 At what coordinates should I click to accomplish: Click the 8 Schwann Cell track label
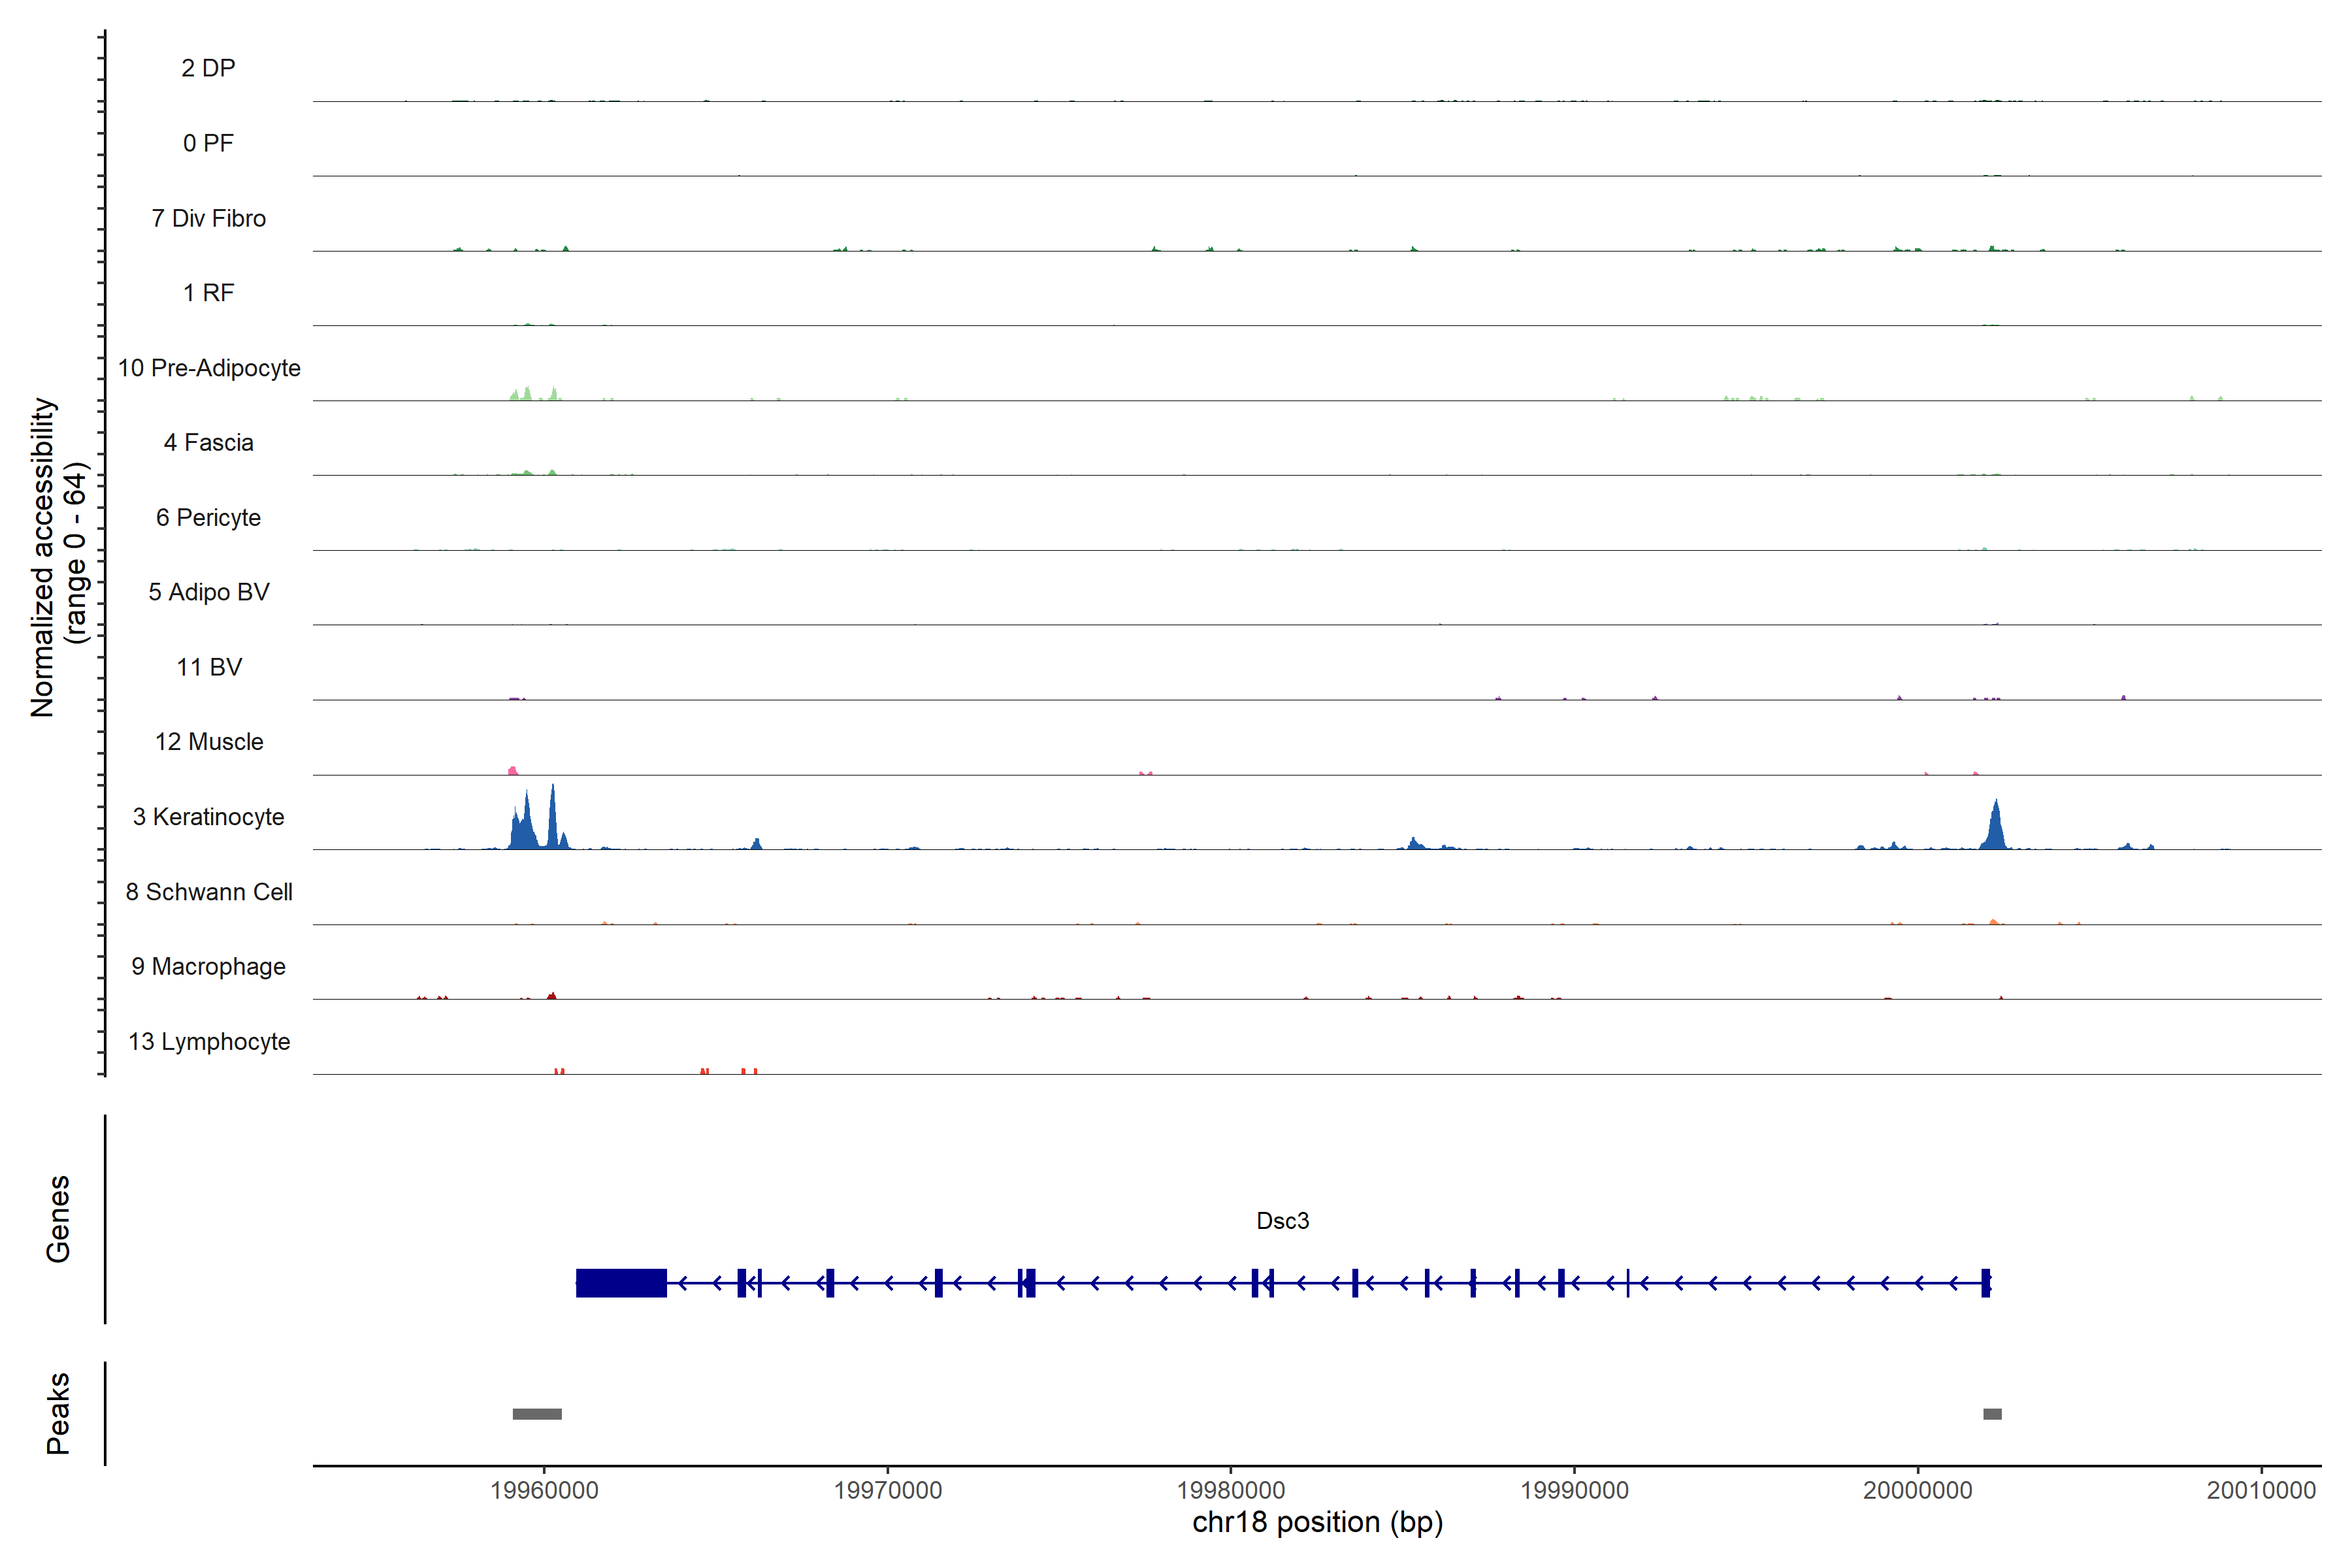pyautogui.click(x=208, y=892)
